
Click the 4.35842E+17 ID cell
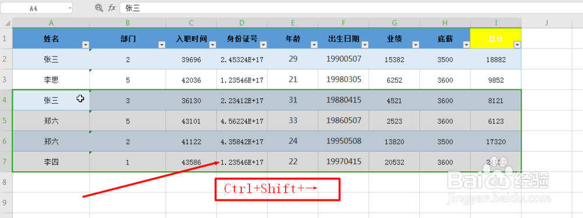[x=242, y=141]
